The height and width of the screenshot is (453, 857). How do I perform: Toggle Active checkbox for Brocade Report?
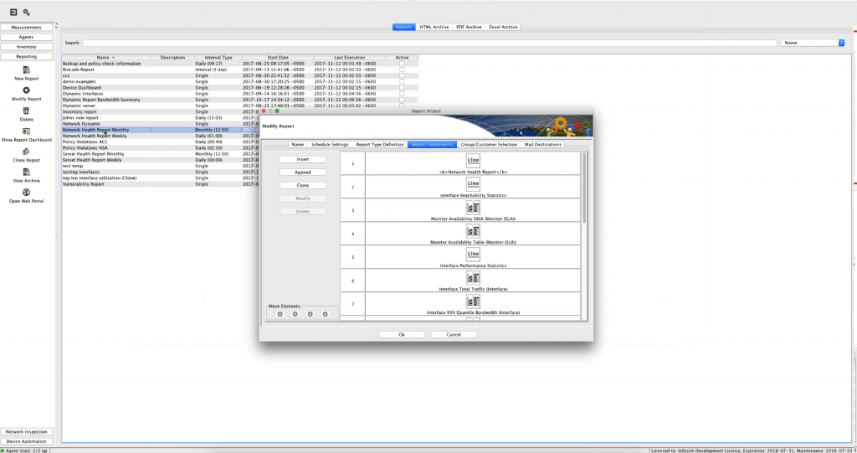coord(402,69)
